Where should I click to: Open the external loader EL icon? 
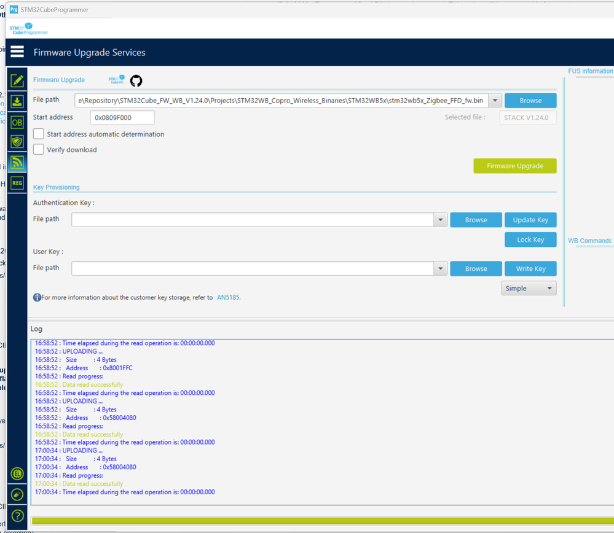(17, 474)
